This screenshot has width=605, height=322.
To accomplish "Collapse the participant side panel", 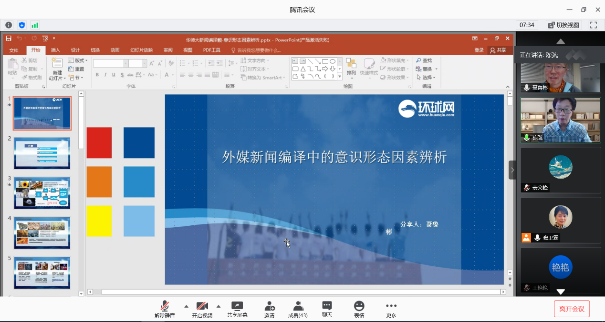I will pyautogui.click(x=512, y=170).
